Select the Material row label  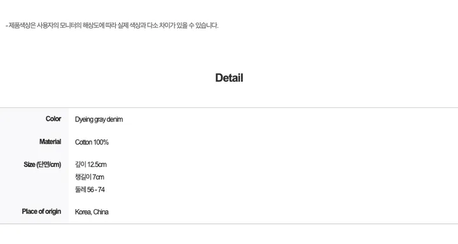tap(50, 142)
